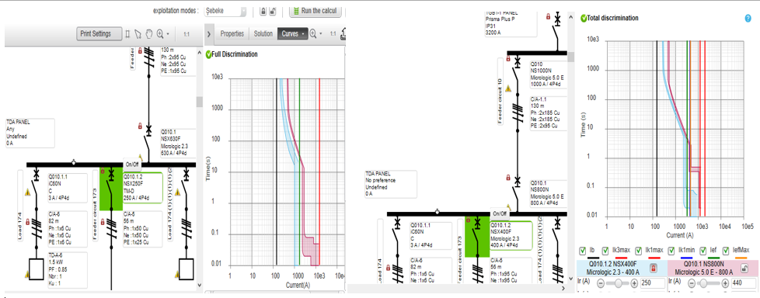
Task: Switch to the Properties tab
Action: tap(232, 34)
